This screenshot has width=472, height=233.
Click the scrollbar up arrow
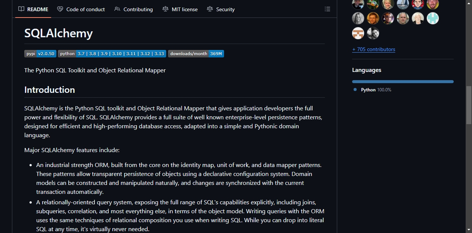469,3
